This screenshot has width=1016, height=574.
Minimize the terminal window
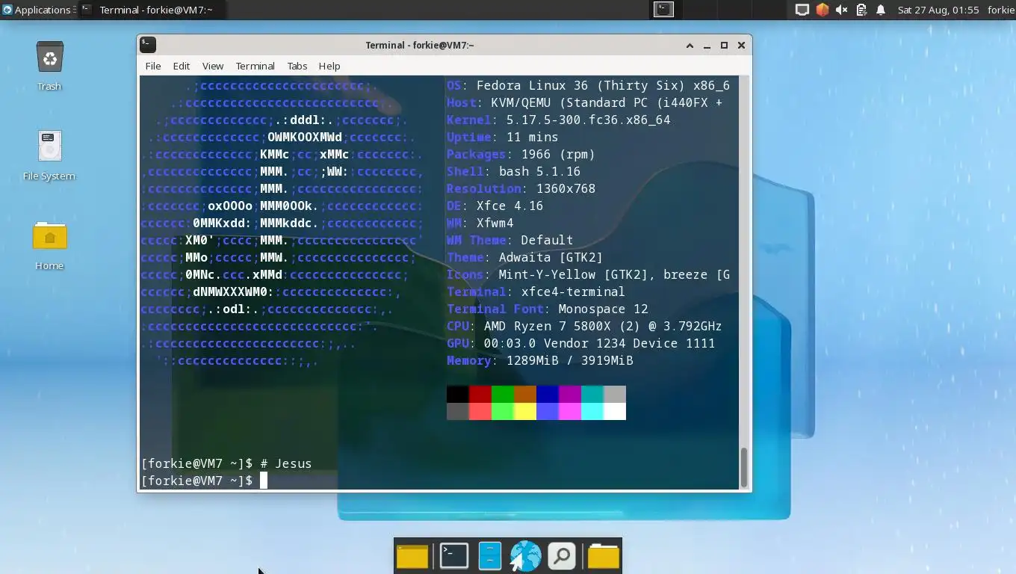coord(707,45)
